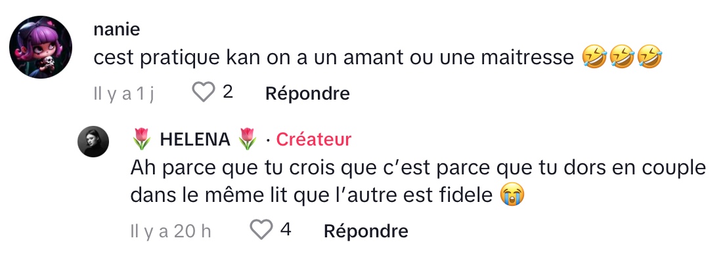Like HELENA's reply with the heart icon
The height and width of the screenshot is (257, 725).
261,229
